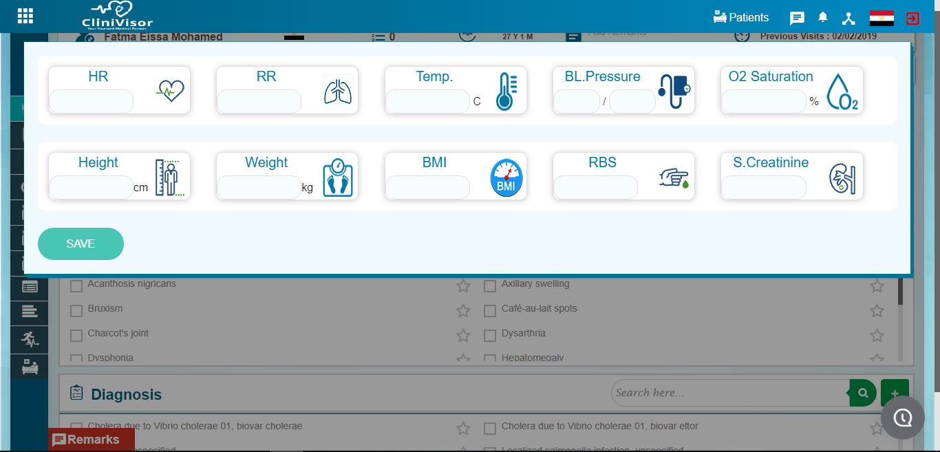Image resolution: width=940 pixels, height=452 pixels.
Task: Open the Patients menu item
Action: pyautogui.click(x=741, y=17)
